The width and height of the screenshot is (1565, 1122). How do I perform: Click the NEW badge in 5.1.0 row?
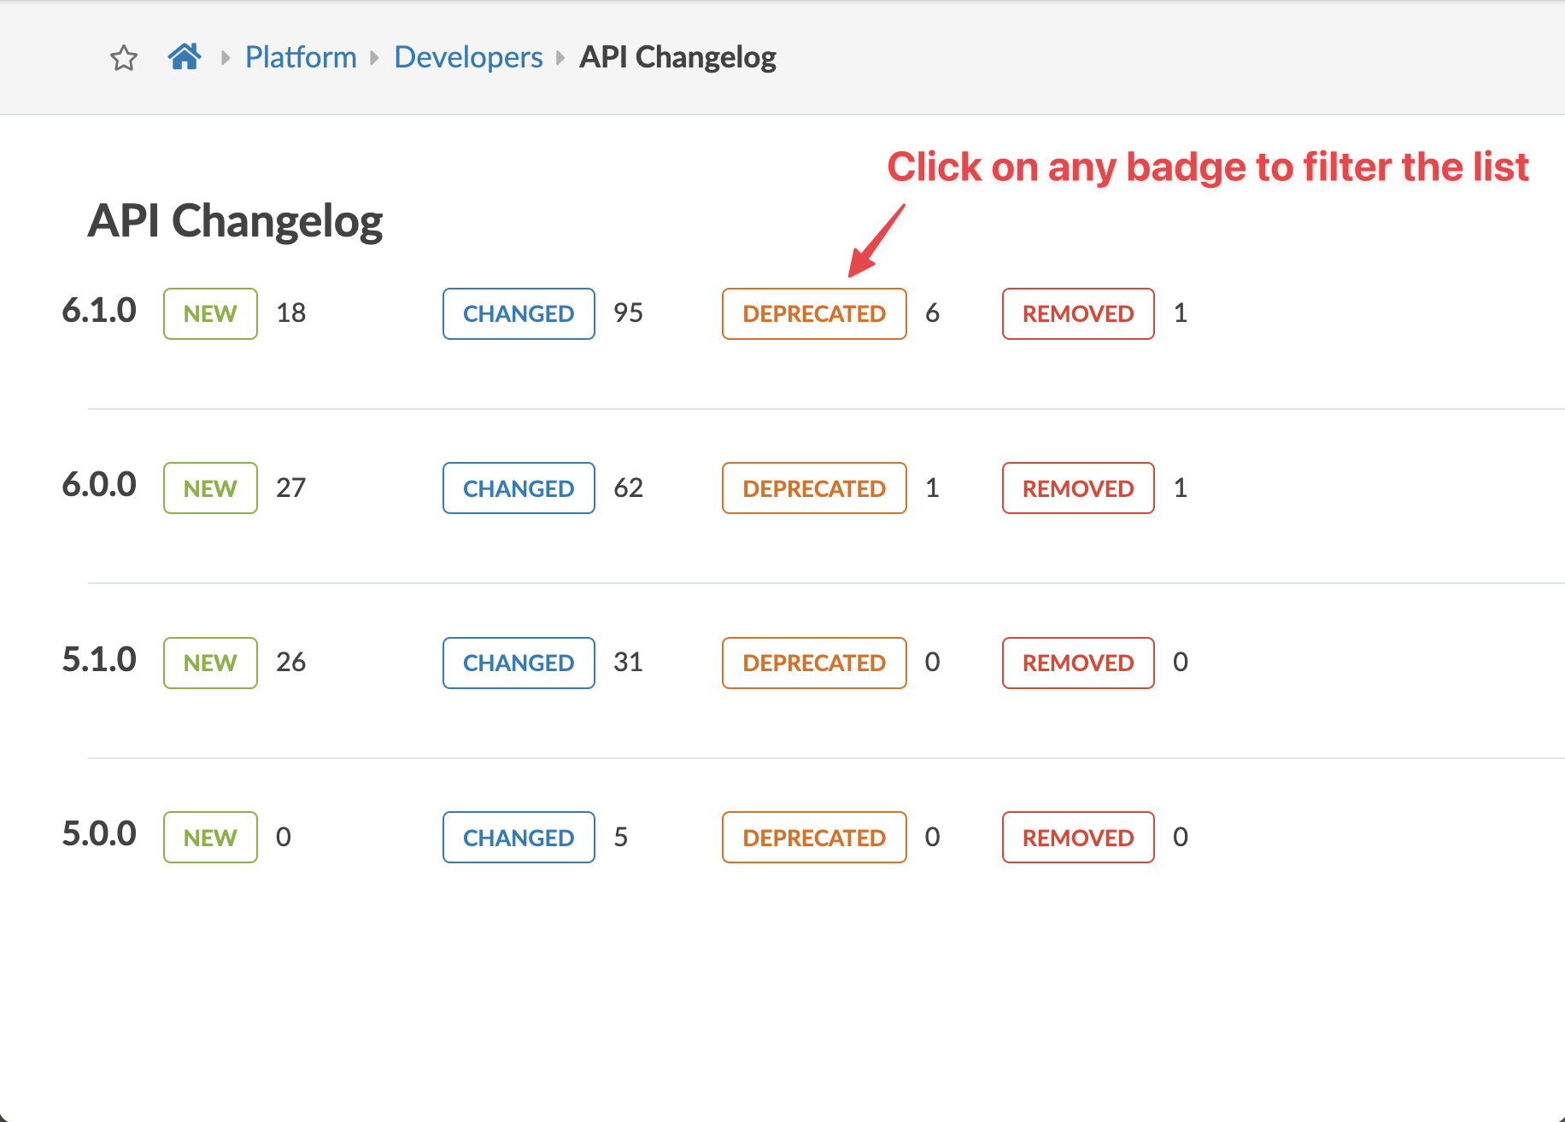click(x=210, y=663)
